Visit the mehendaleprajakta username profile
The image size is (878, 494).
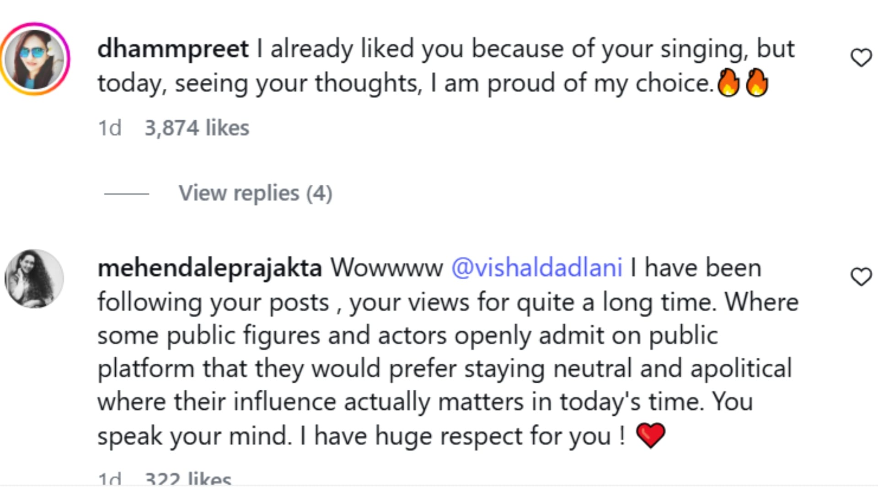click(209, 268)
